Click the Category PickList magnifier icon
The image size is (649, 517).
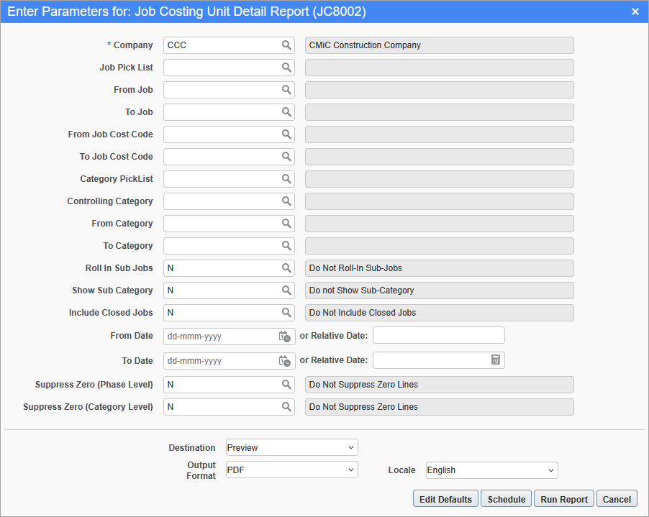click(287, 178)
